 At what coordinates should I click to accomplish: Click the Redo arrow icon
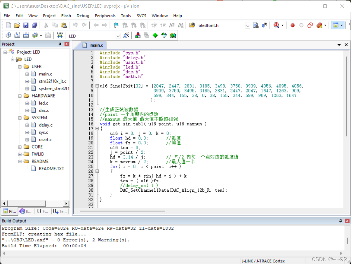pyautogui.click(x=84, y=25)
